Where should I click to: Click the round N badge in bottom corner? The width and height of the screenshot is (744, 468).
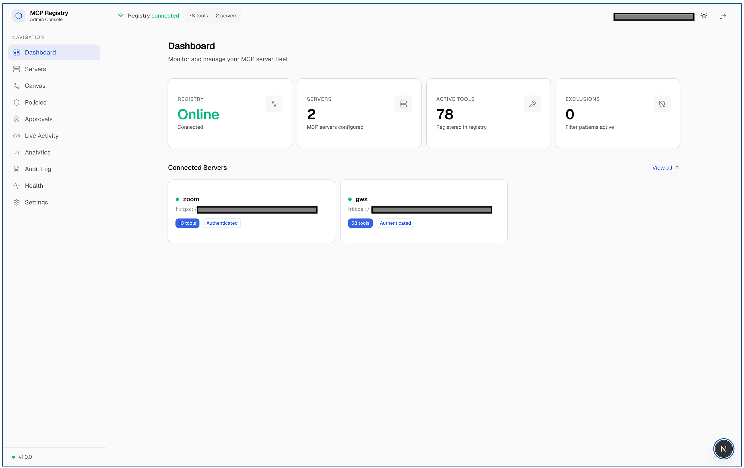[x=724, y=449]
